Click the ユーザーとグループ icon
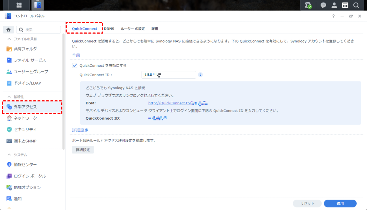This screenshot has width=367, height=210. pyautogui.click(x=9, y=72)
